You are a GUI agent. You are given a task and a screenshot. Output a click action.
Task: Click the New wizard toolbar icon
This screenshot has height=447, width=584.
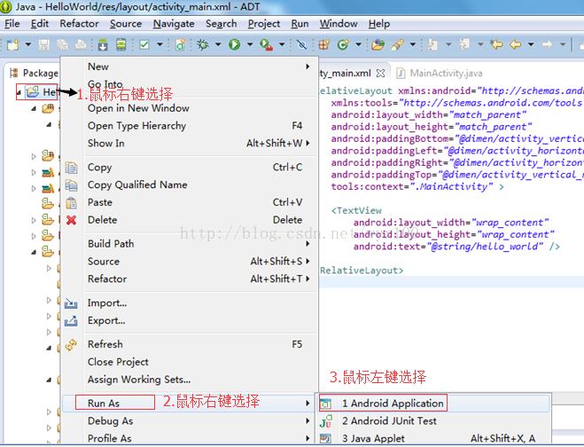coord(13,44)
